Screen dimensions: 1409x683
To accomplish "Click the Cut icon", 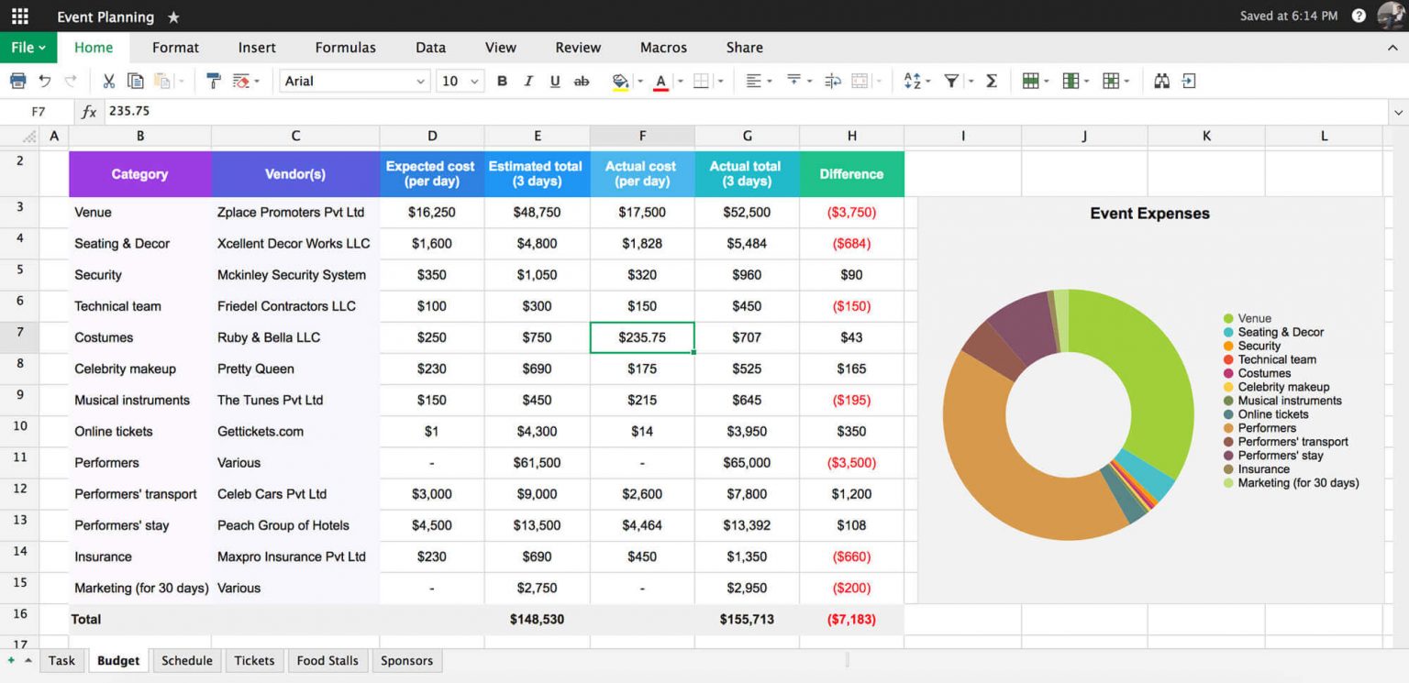I will point(109,81).
